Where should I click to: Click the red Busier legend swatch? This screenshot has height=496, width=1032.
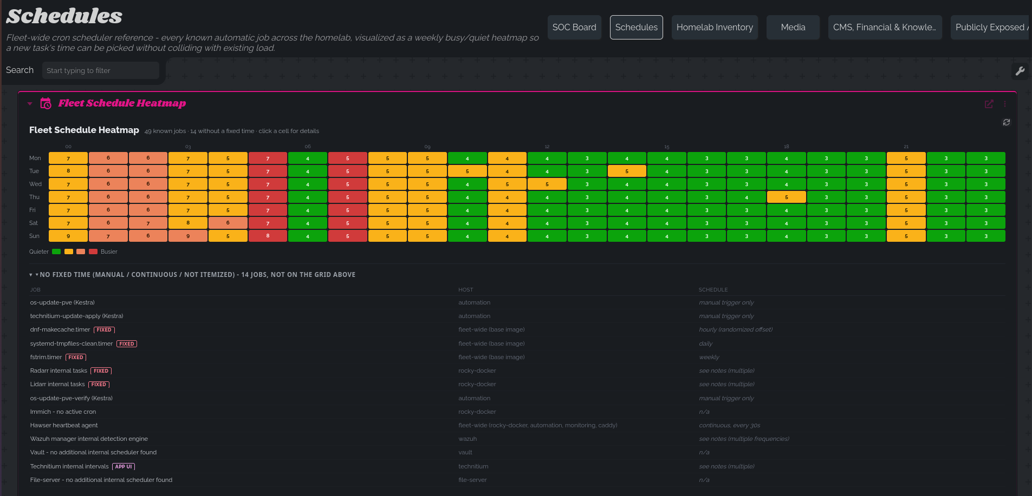[x=93, y=252]
